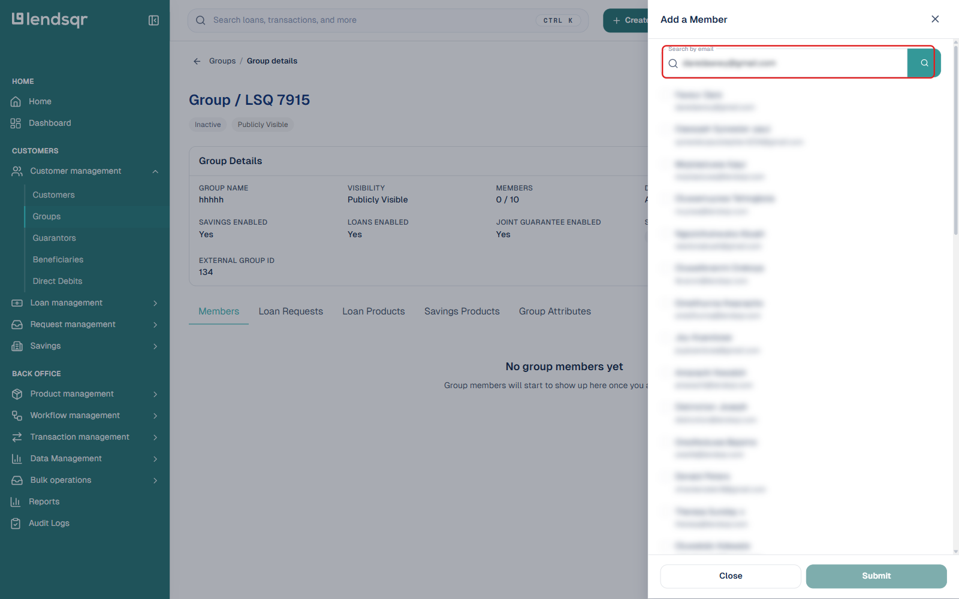Expand the Savings menu chevron
959x599 pixels.
tap(155, 346)
